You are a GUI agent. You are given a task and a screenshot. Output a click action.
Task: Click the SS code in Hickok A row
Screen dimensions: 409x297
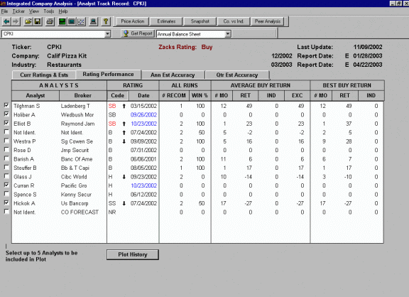(112, 203)
